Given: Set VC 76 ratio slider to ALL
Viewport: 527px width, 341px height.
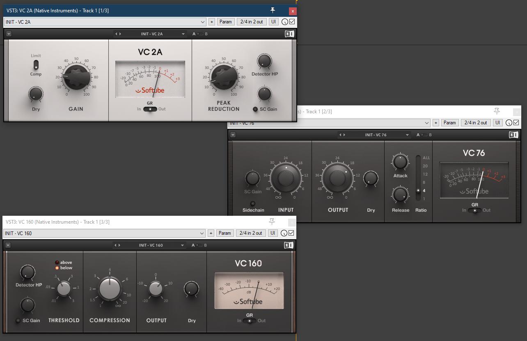Looking at the screenshot, I should coord(426,158).
